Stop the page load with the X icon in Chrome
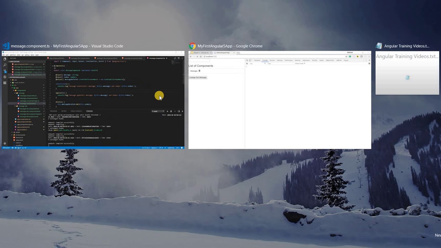 [197, 56]
